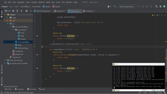Click Expand All in Project panel
Image resolution: width=167 pixels, height=94 pixels.
point(17,11)
